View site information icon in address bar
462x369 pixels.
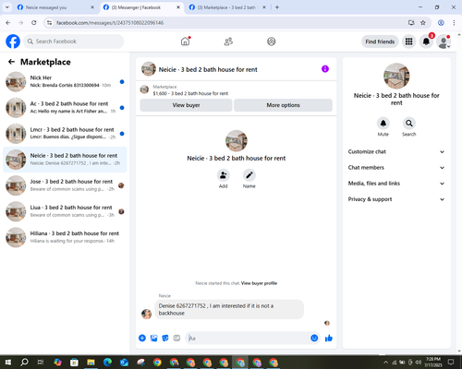click(x=49, y=22)
